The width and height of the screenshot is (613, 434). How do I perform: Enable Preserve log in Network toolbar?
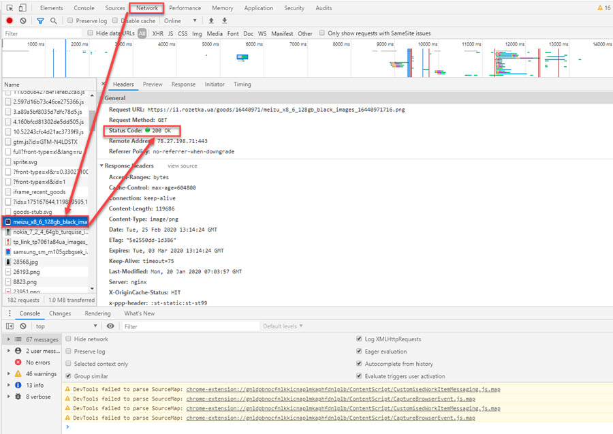click(70, 20)
